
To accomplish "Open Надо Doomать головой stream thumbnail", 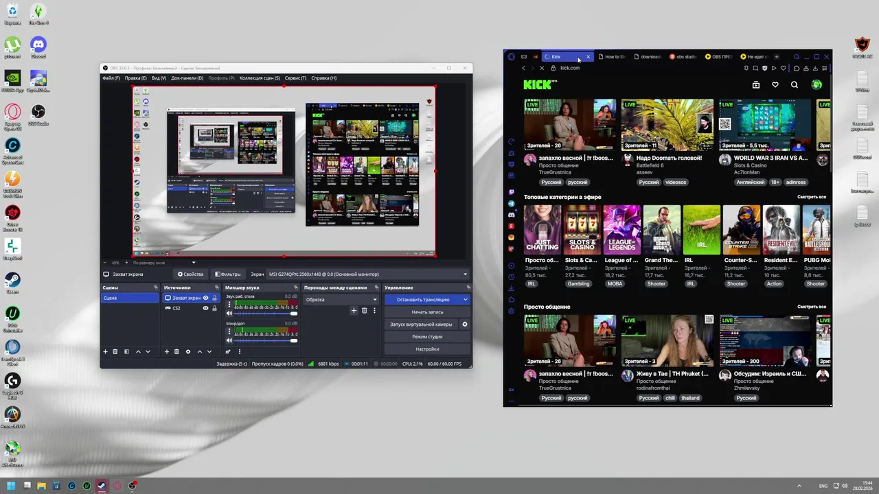I will pos(667,125).
